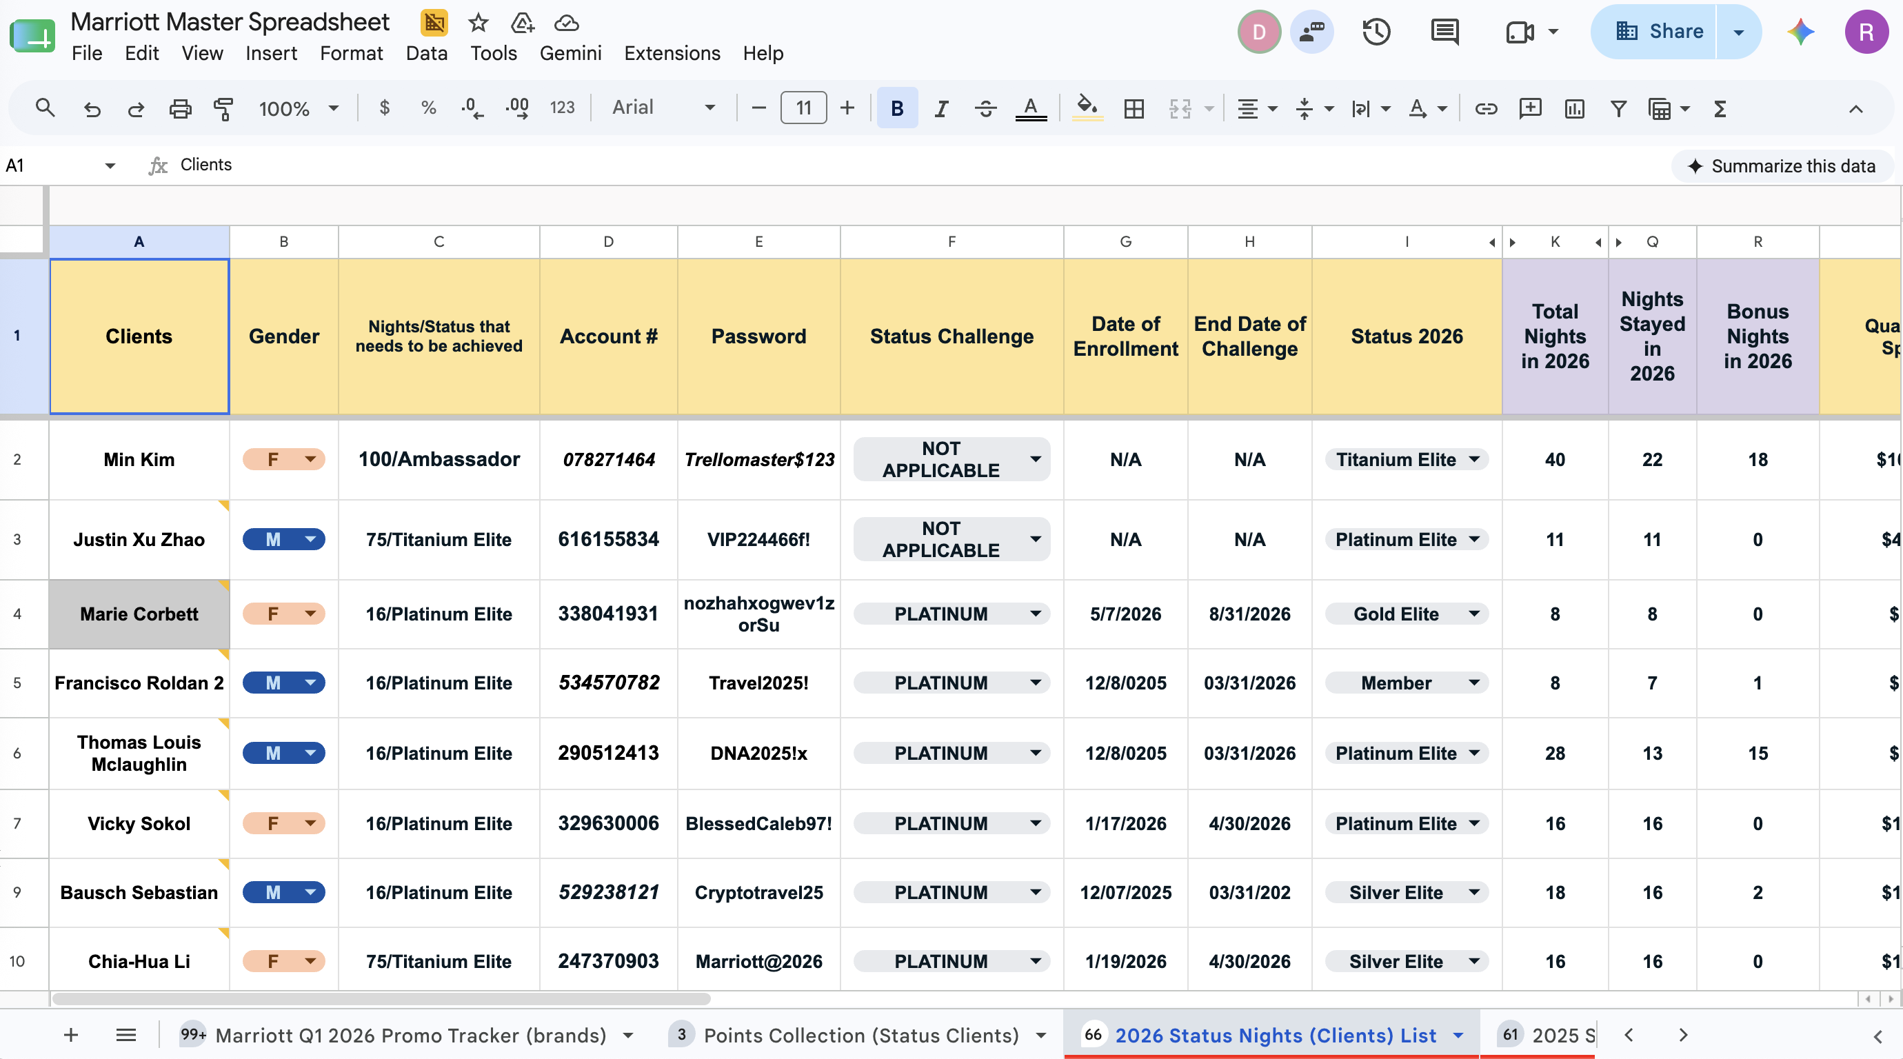Click the insert link icon

[1486, 108]
